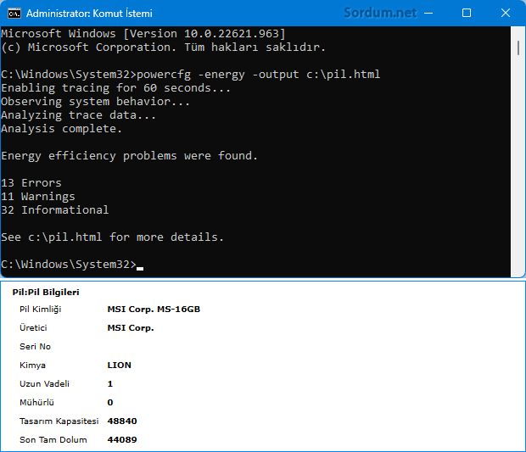The height and width of the screenshot is (452, 526).
Task: Click the Üretici value 'MSI Corp.'
Action: [131, 328]
